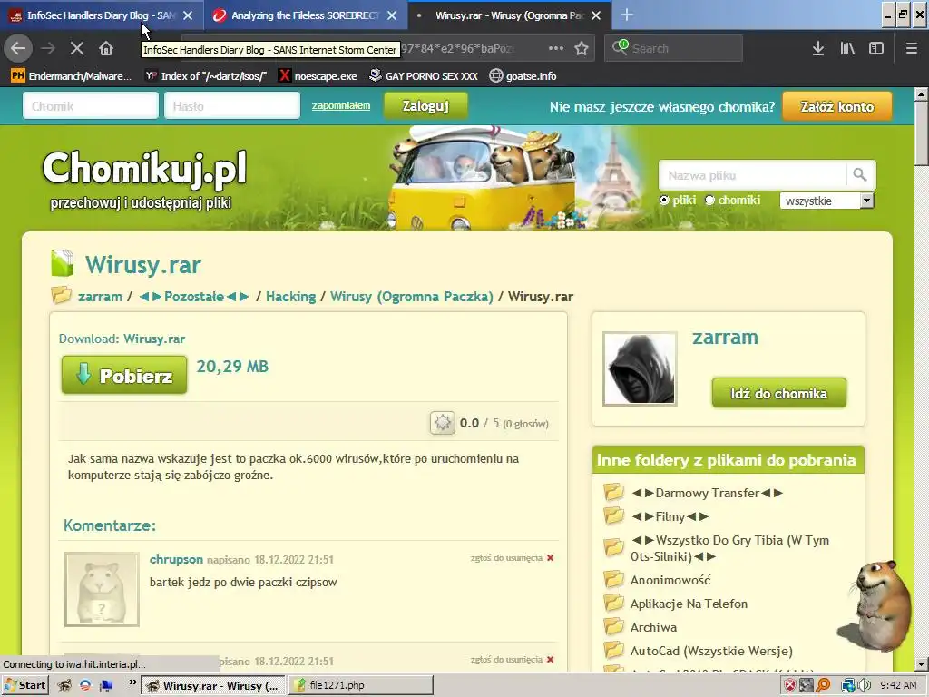Click the page scrollbar down arrow
Image resolution: width=929 pixels, height=697 pixels.
coord(922,664)
